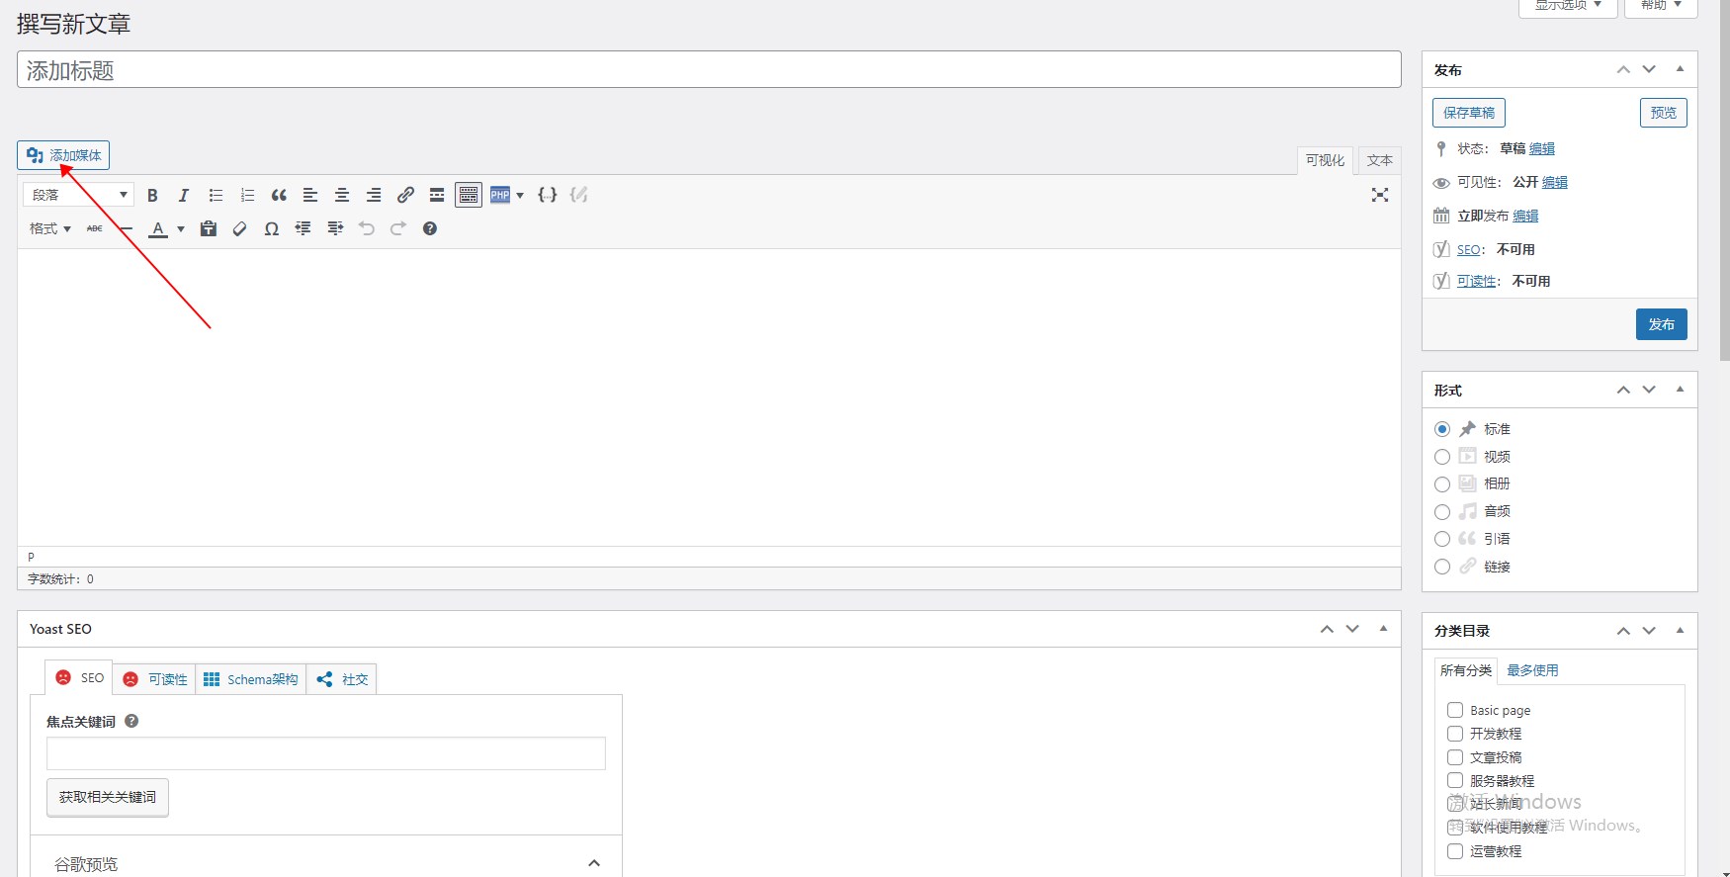Align text left

coord(310,195)
